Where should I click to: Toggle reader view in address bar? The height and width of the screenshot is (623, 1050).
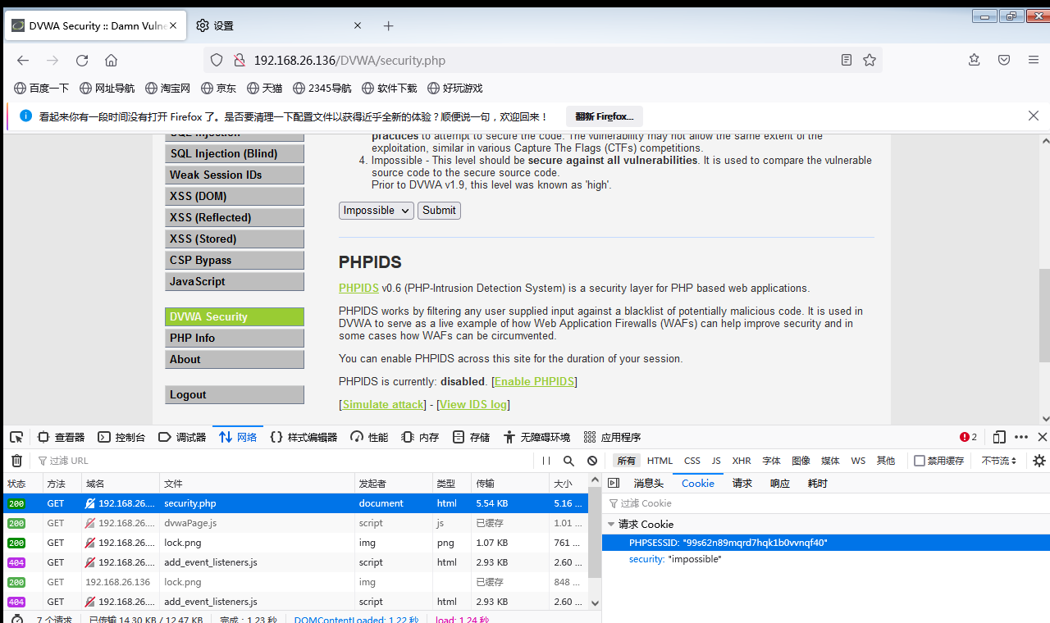click(x=847, y=60)
